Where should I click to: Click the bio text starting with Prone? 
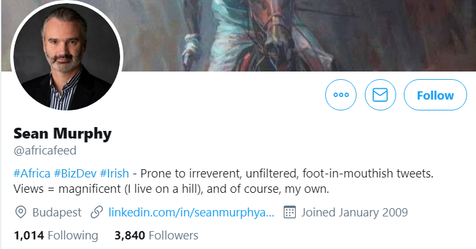click(287, 174)
